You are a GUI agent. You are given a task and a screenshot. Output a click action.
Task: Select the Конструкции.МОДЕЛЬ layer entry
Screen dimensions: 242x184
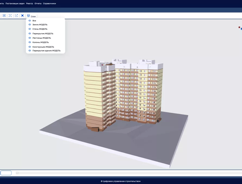43,47
